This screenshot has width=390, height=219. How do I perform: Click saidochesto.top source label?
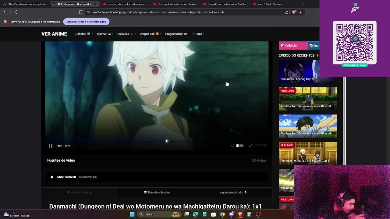pos(88,177)
